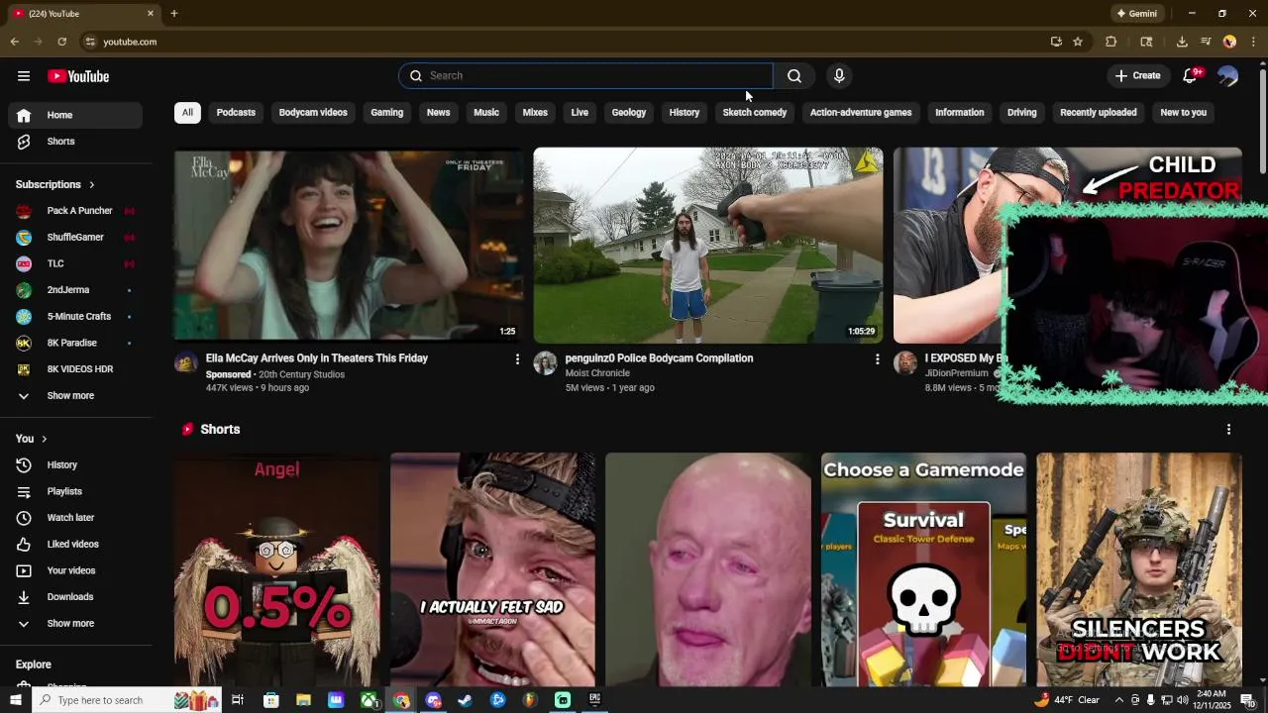Go back in browser history

[14, 42]
